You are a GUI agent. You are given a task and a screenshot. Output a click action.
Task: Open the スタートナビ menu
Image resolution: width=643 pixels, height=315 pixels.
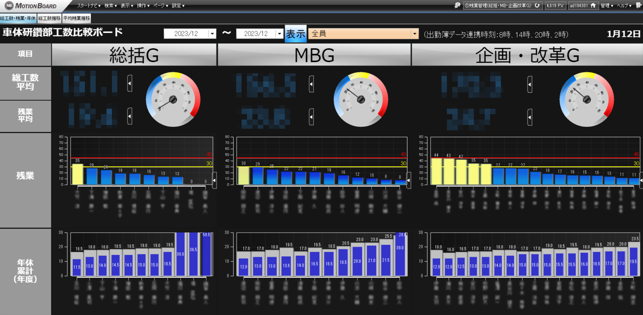click(x=89, y=6)
